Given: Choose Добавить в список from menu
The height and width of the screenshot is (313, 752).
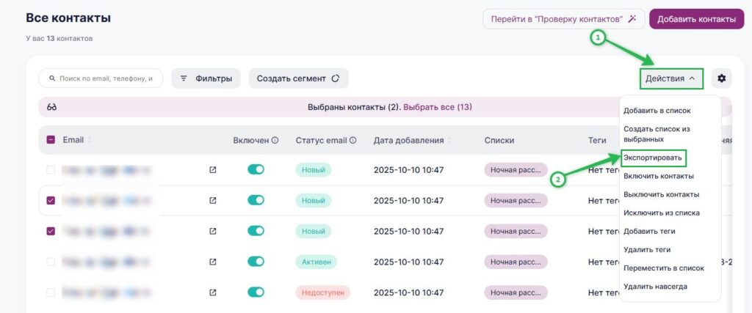Looking at the screenshot, I should 657,111.
